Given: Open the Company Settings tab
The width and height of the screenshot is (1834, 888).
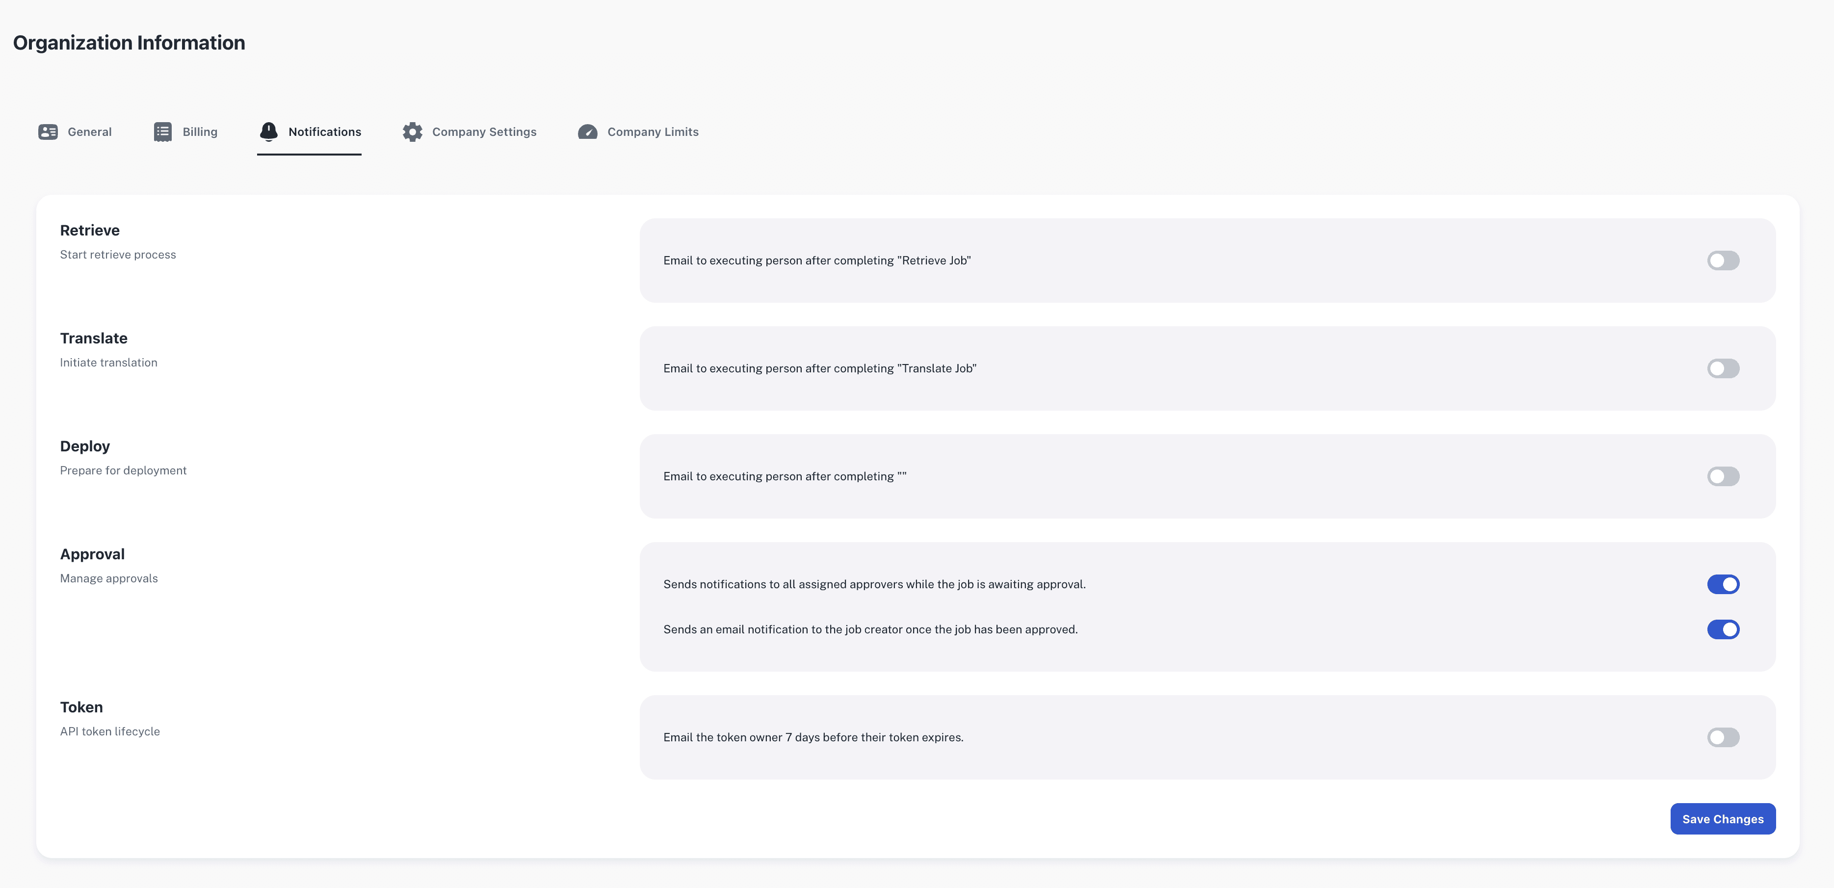Looking at the screenshot, I should (470, 132).
